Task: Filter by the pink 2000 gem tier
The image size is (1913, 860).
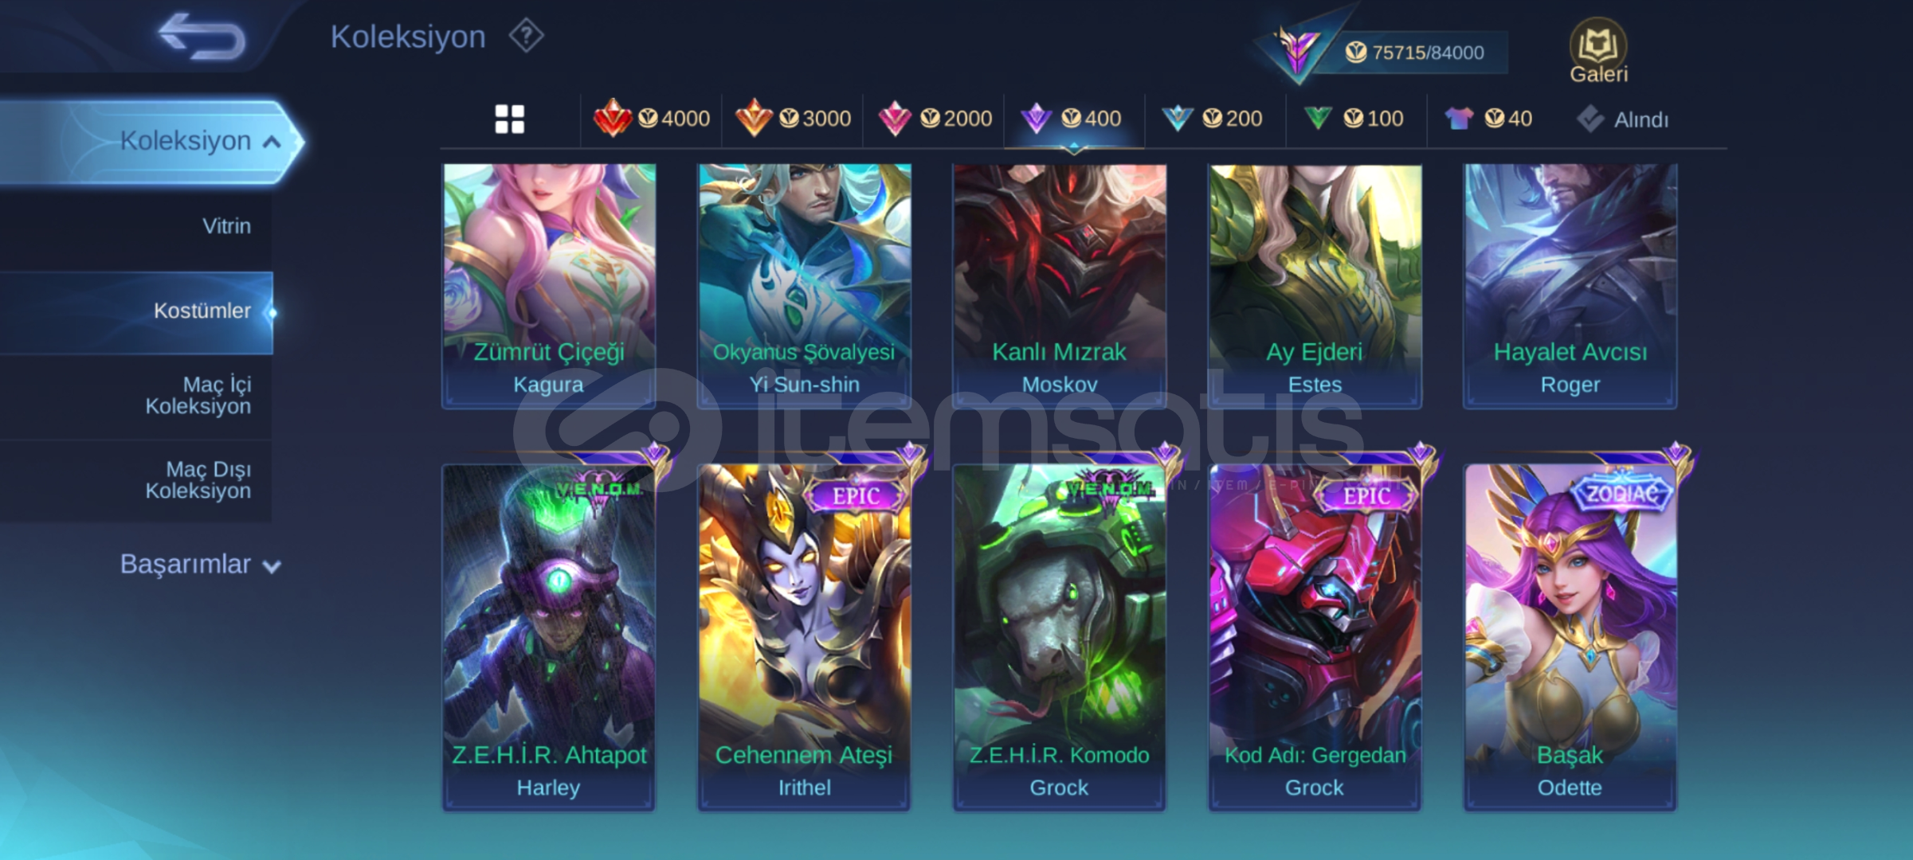Action: pos(934,119)
